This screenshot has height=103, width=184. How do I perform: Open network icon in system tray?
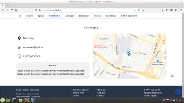coord(171,100)
